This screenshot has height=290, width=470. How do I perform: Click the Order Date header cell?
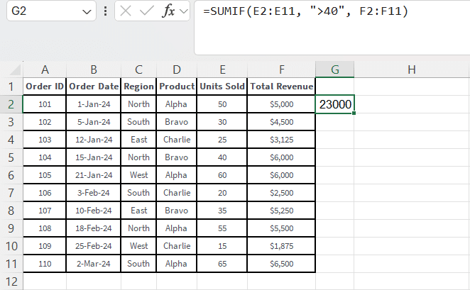(94, 87)
